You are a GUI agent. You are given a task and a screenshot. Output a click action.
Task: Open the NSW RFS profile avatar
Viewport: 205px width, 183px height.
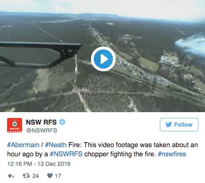point(15,125)
